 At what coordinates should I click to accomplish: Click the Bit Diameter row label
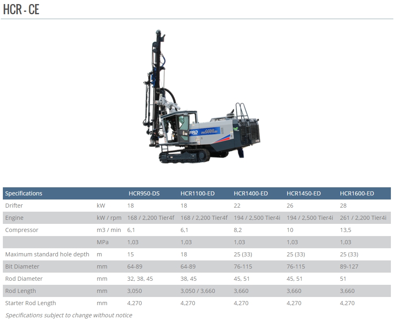click(22, 267)
